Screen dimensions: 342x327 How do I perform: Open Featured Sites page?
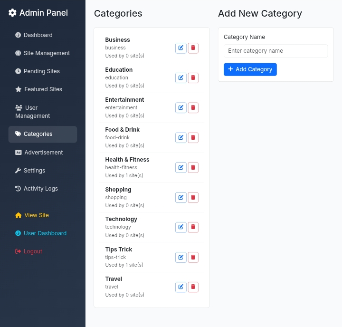(43, 89)
